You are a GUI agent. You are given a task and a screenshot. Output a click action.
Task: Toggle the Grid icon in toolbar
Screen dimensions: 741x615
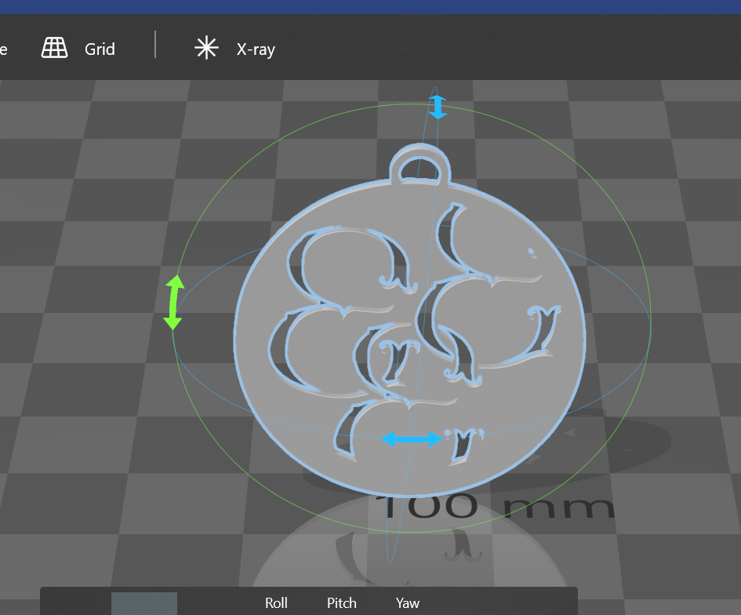click(54, 49)
